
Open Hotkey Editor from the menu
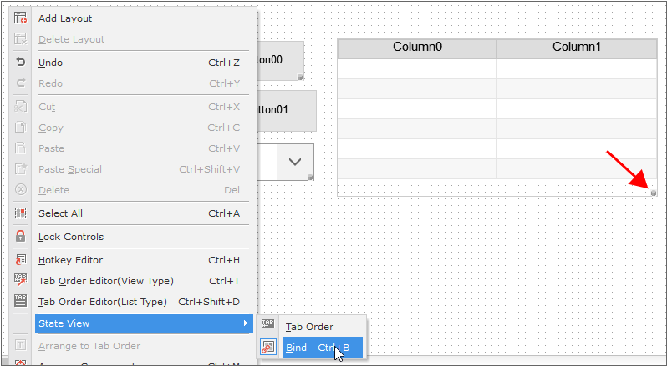click(x=71, y=260)
